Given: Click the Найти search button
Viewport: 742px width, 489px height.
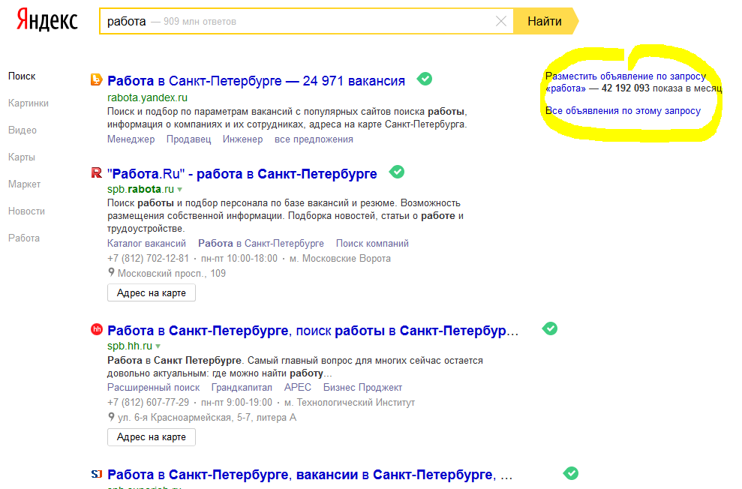Looking at the screenshot, I should tap(545, 21).
